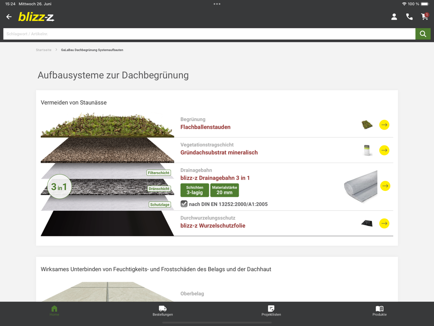Click the DIN EN 13252 checkbox
The image size is (434, 326).
pyautogui.click(x=184, y=204)
